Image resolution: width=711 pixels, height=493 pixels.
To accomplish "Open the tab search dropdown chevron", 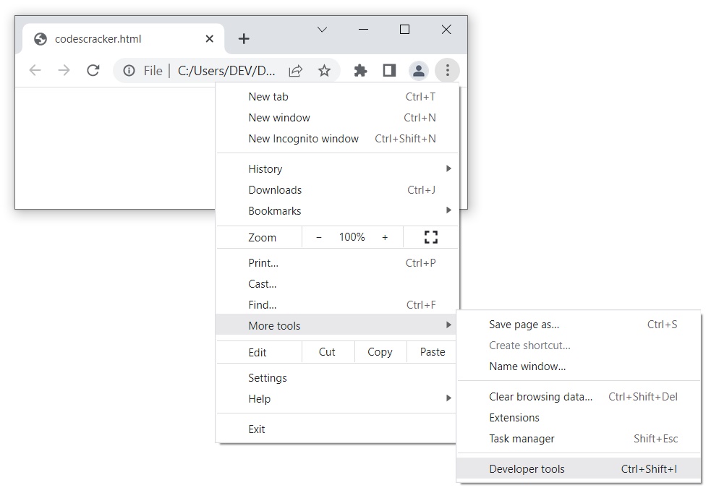I will pyautogui.click(x=323, y=30).
